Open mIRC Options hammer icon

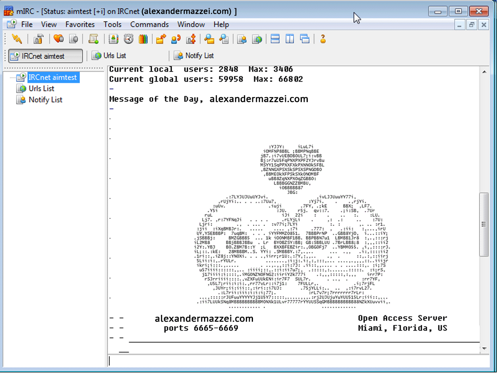coord(39,39)
